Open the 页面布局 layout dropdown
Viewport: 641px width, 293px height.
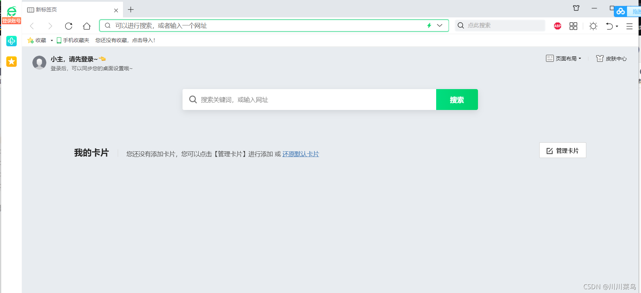coord(563,58)
